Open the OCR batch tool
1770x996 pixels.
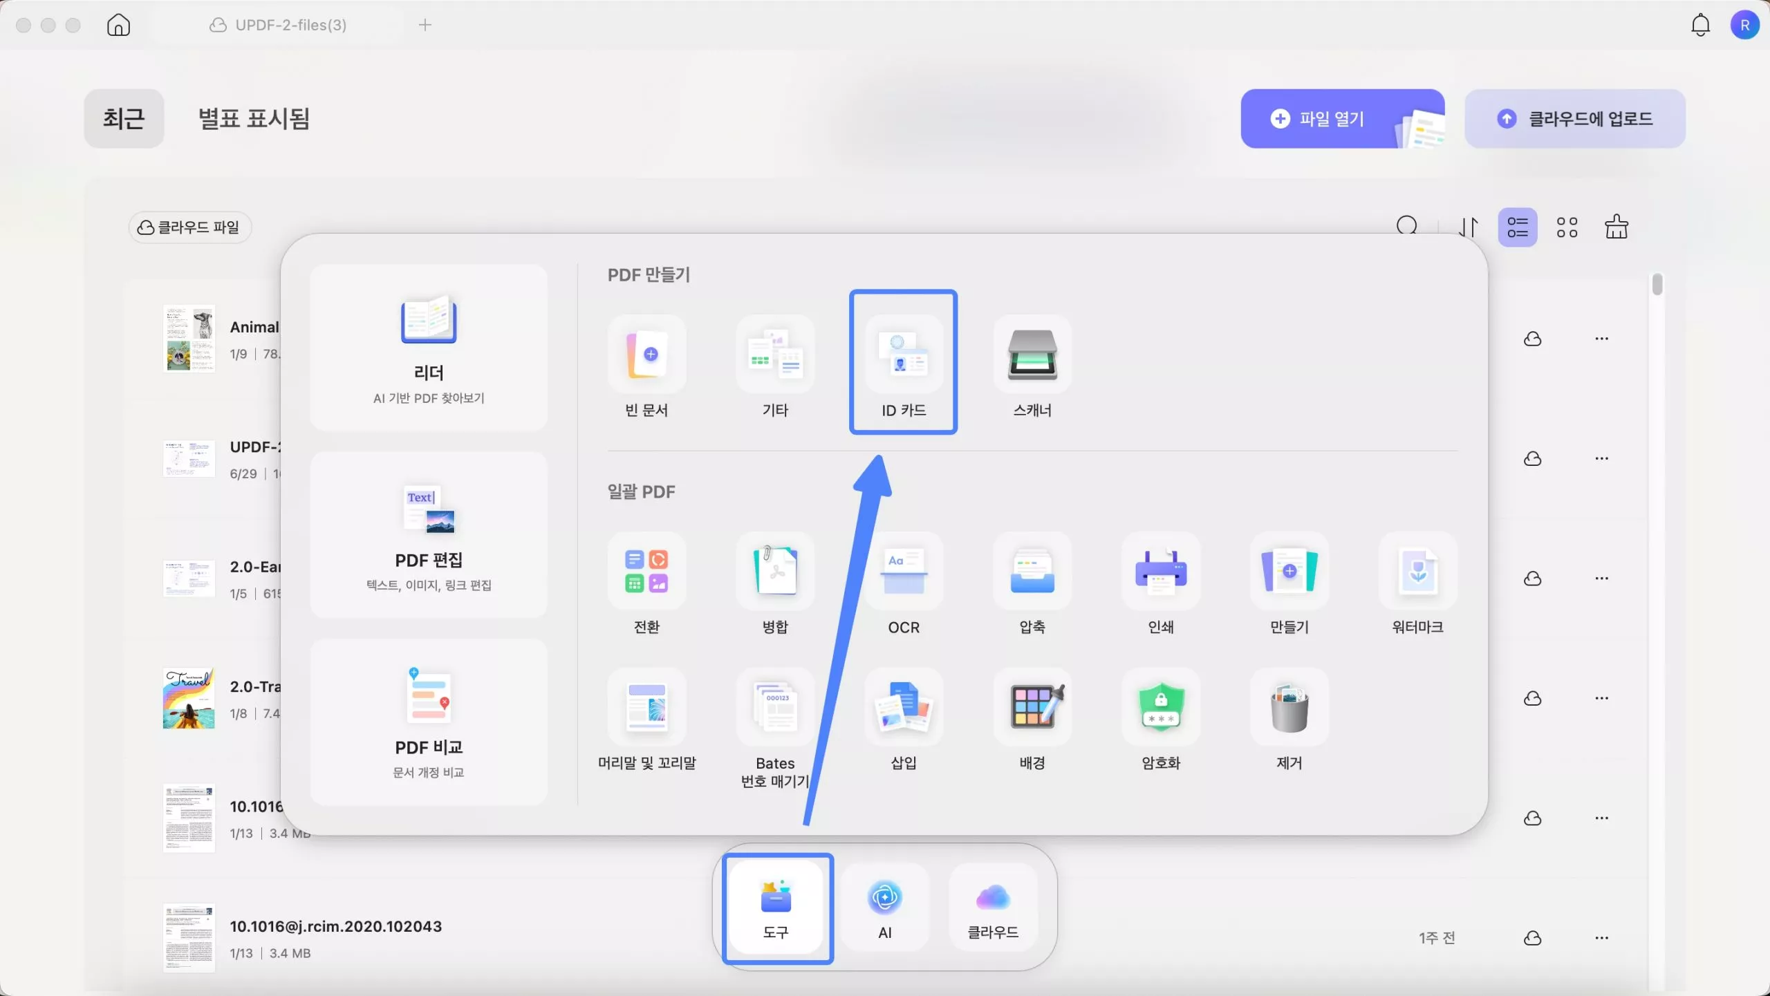[903, 572]
